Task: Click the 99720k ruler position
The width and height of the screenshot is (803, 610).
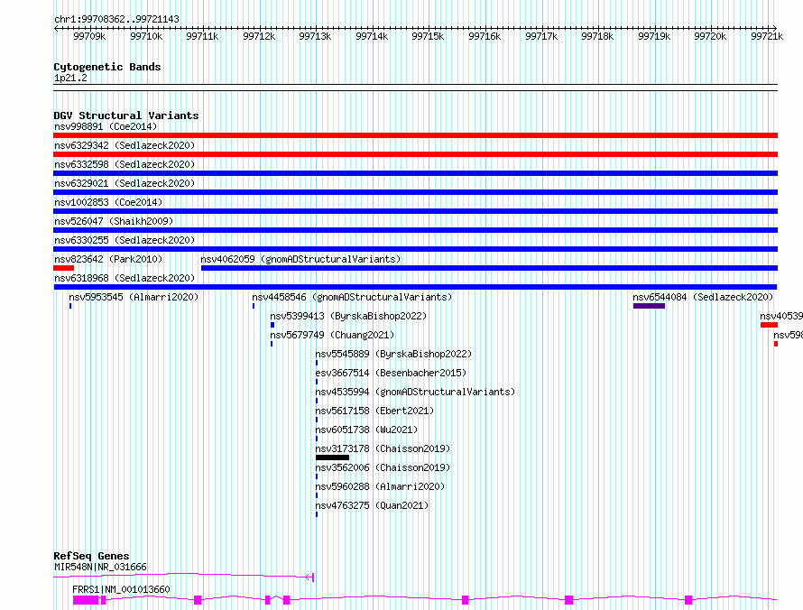Action: pos(710,36)
